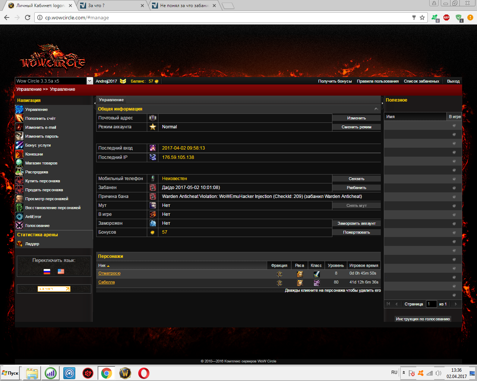This screenshot has height=381, width=477.
Task: Open Opera browser from the taskbar
Action: pos(144,373)
